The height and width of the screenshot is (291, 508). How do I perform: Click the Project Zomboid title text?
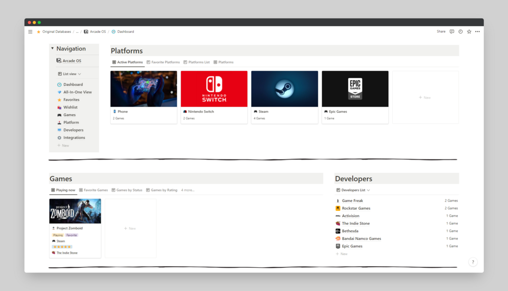(70, 228)
